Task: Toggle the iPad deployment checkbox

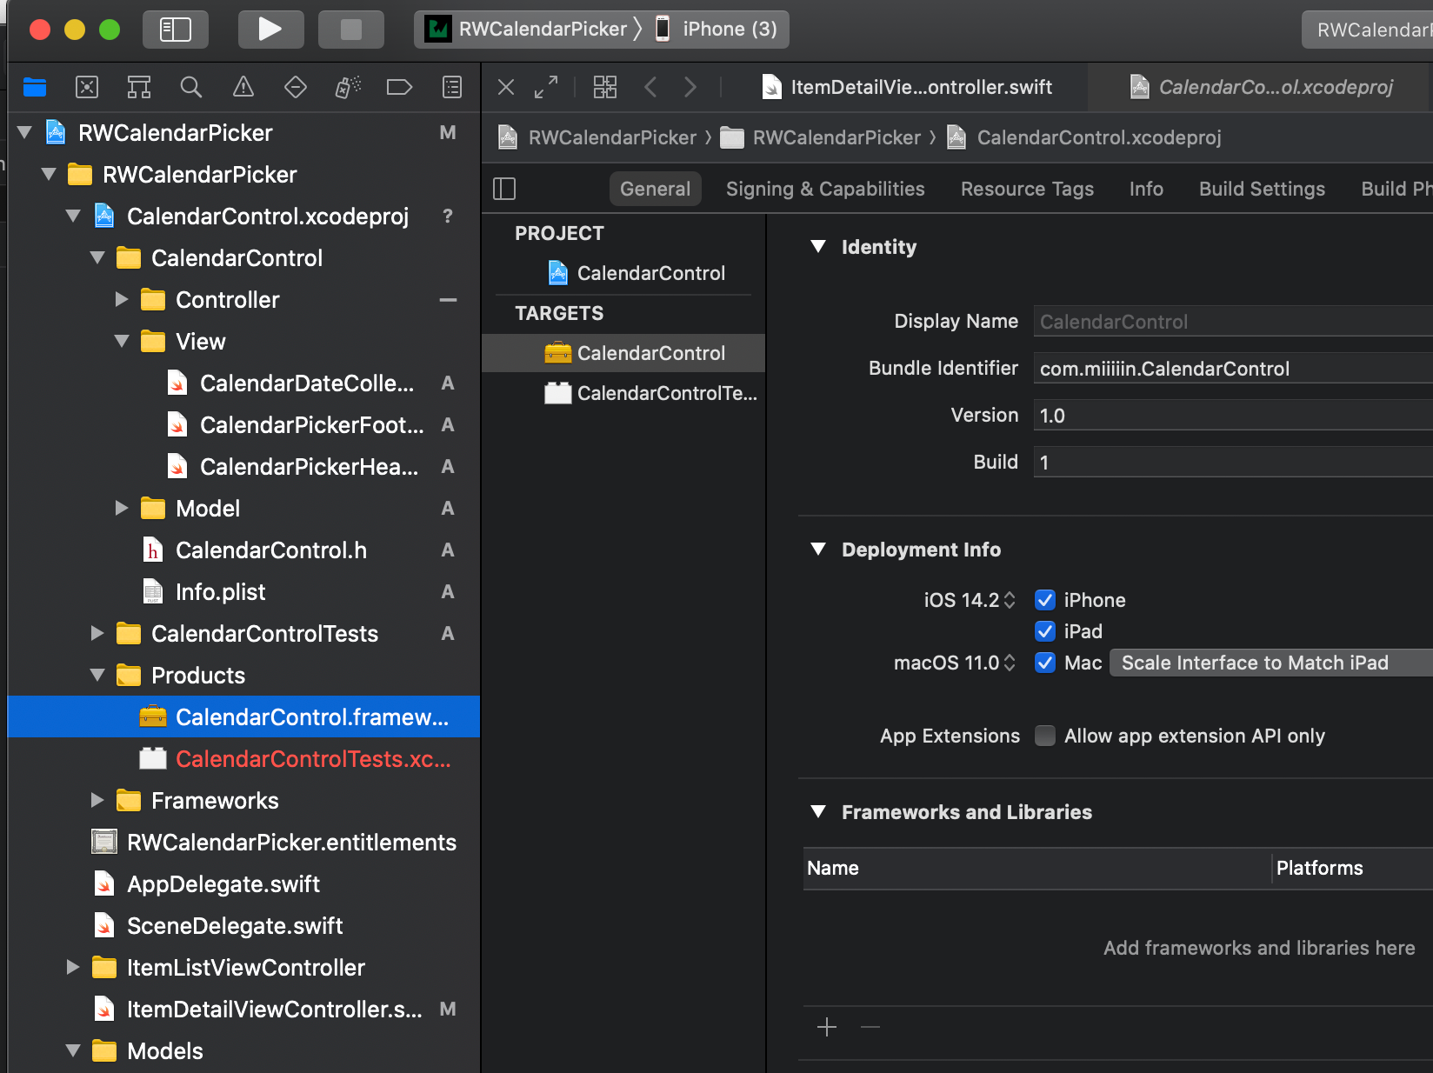Action: pyautogui.click(x=1045, y=631)
